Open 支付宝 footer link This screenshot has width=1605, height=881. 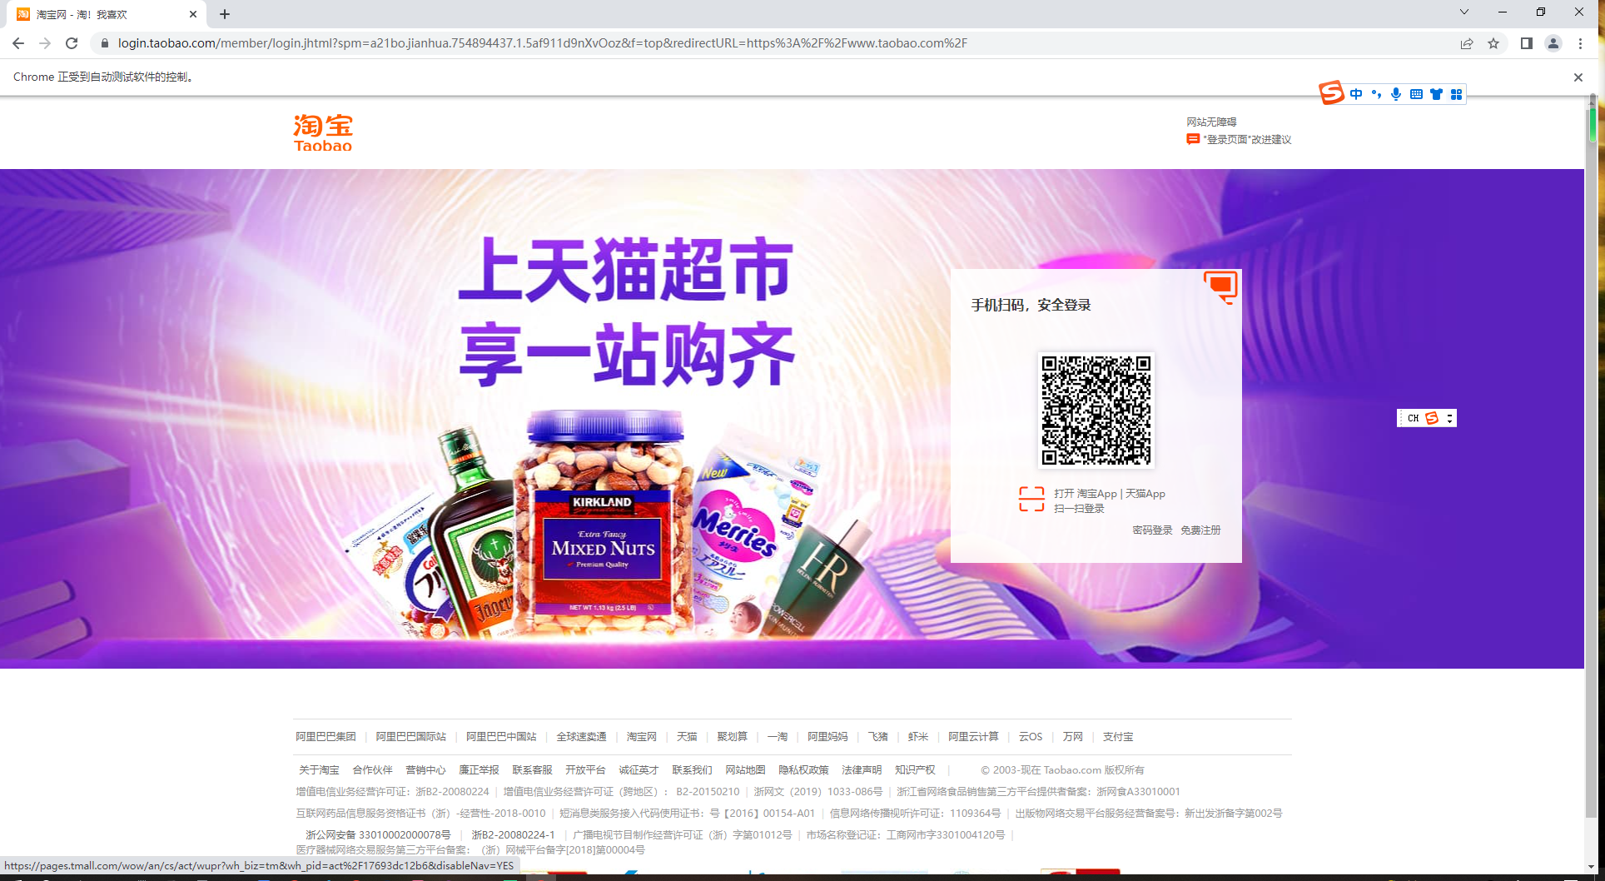1118,737
